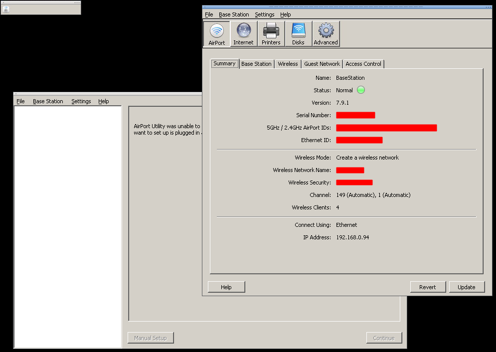496x352 pixels.
Task: Click the Wireless Security label
Action: pyautogui.click(x=310, y=182)
